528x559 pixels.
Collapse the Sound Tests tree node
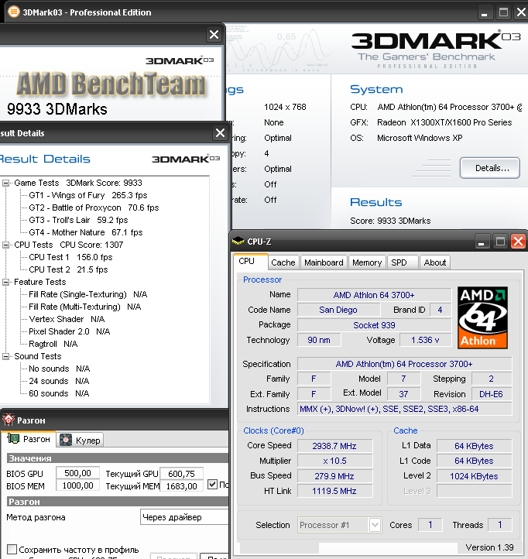pos(5,356)
